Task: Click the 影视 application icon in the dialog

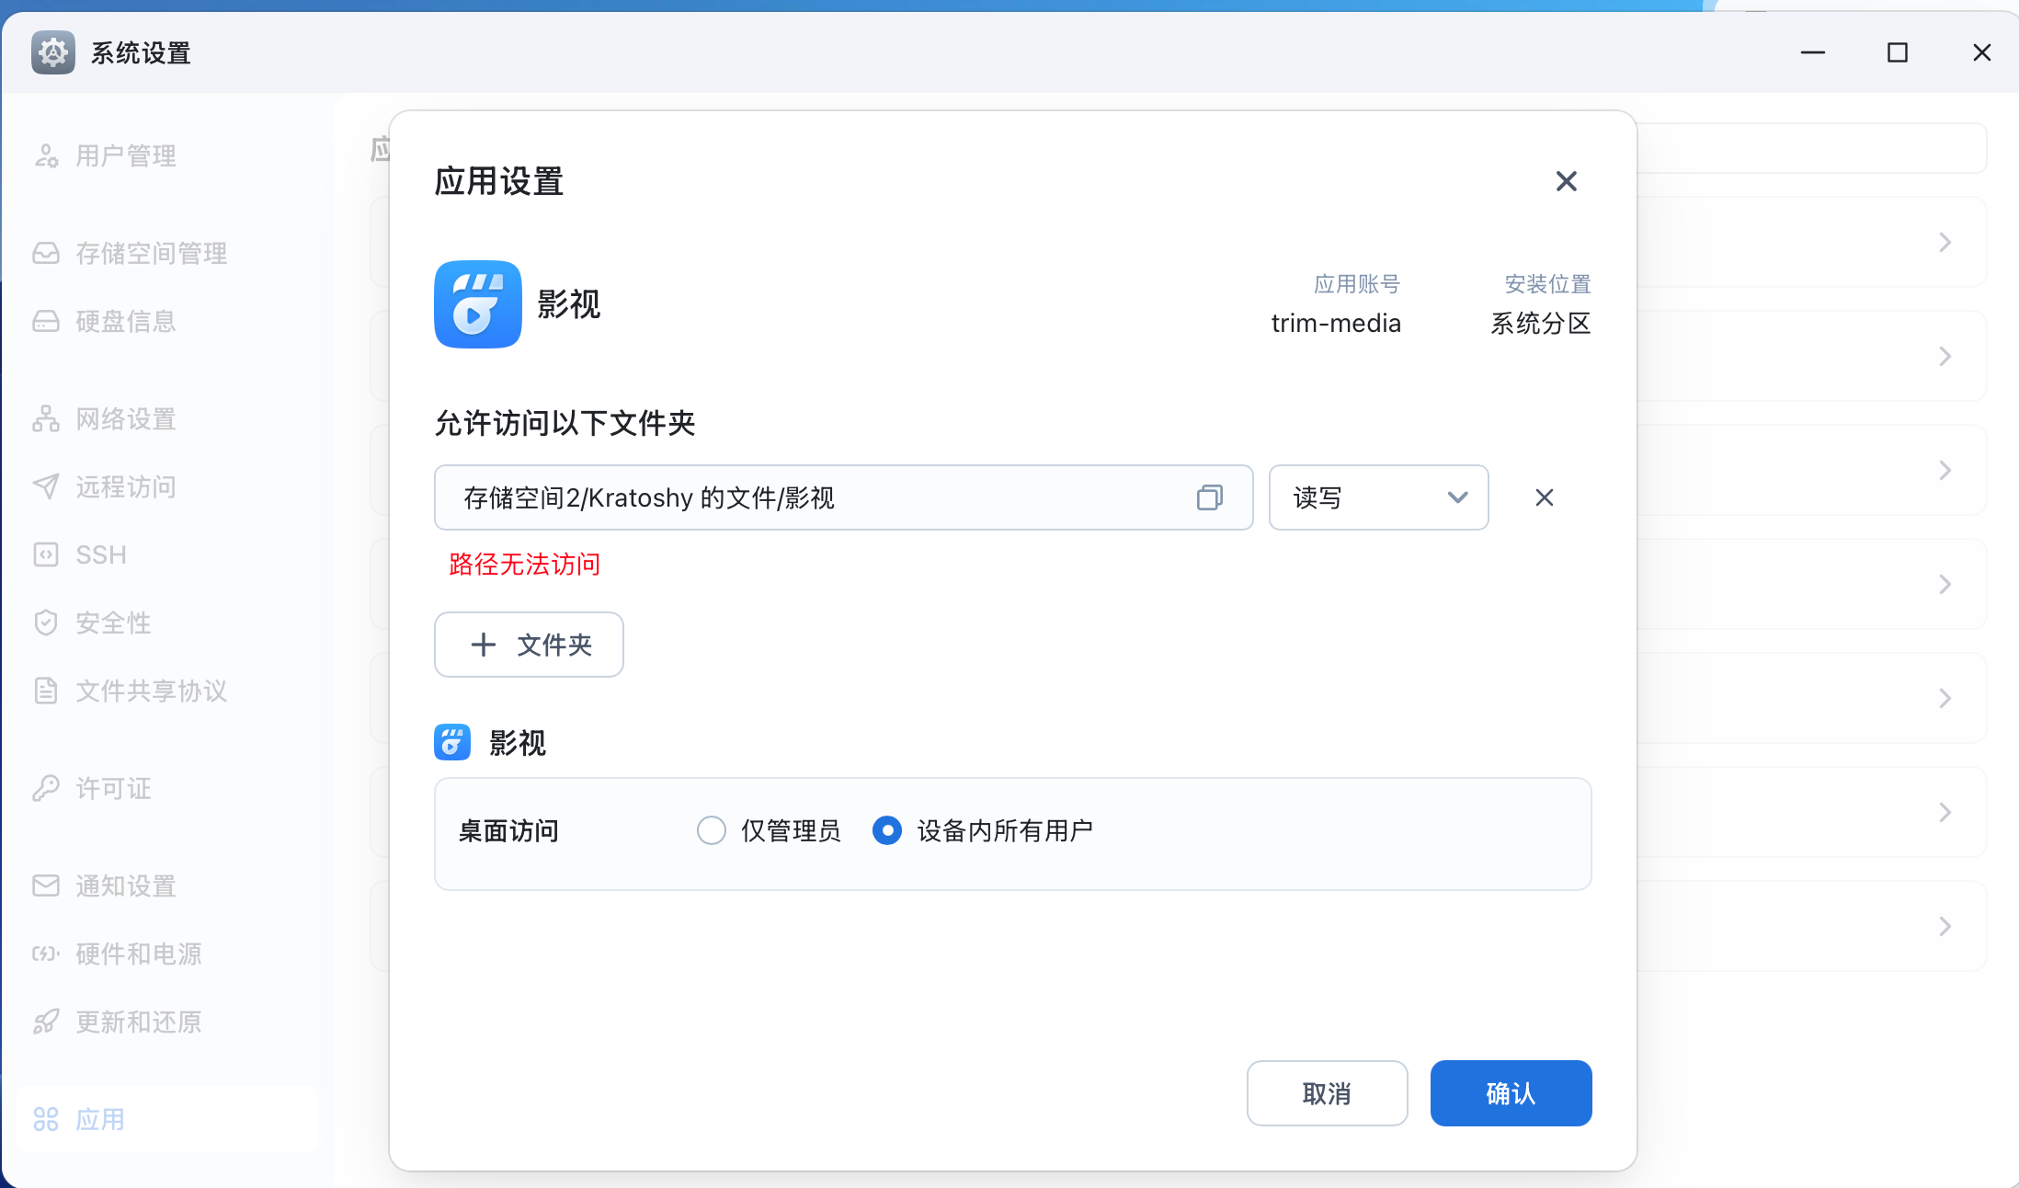Action: pos(477,304)
